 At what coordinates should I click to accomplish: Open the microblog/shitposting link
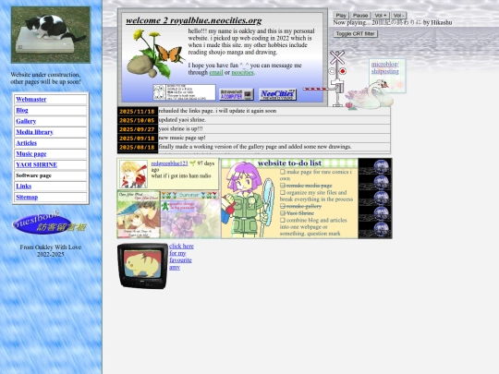click(385, 67)
